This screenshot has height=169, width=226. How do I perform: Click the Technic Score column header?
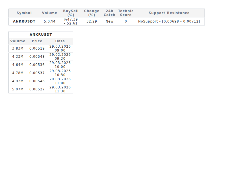point(126,13)
